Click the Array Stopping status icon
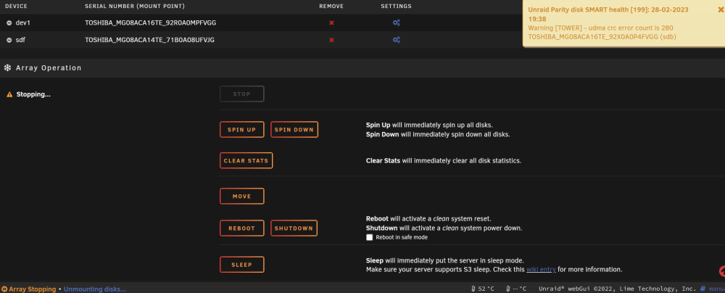This screenshot has width=725, height=293. pos(4,289)
